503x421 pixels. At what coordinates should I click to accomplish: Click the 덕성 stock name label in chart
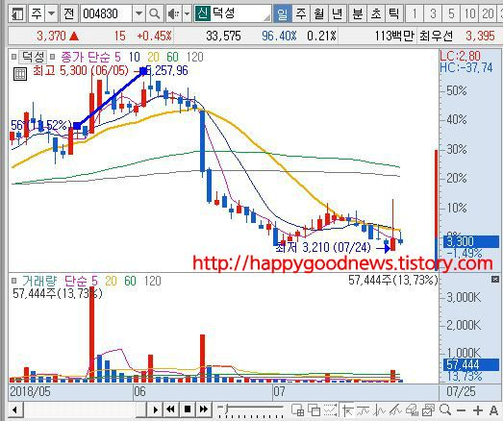[33, 57]
